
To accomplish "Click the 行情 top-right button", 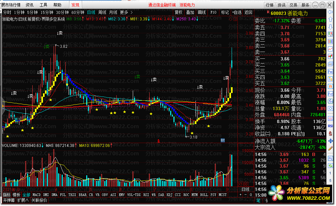I will click(x=270, y=5).
